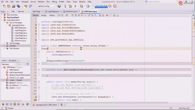Image resolution: width=195 pixels, height=110 pixels.
Task: Select the Libraries node in project tree
Action: point(12,46)
